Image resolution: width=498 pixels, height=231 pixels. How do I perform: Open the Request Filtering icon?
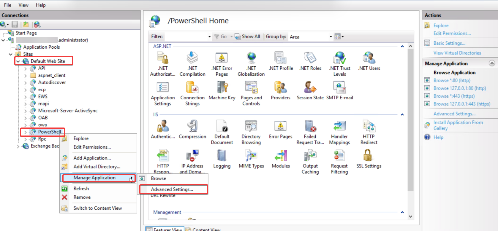click(339, 161)
